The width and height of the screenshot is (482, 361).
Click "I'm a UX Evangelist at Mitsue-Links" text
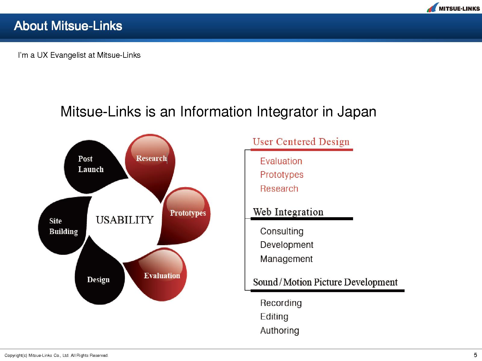79,55
